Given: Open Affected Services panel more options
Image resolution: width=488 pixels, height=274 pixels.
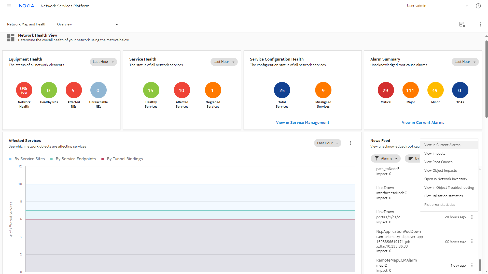Looking at the screenshot, I should [350, 143].
